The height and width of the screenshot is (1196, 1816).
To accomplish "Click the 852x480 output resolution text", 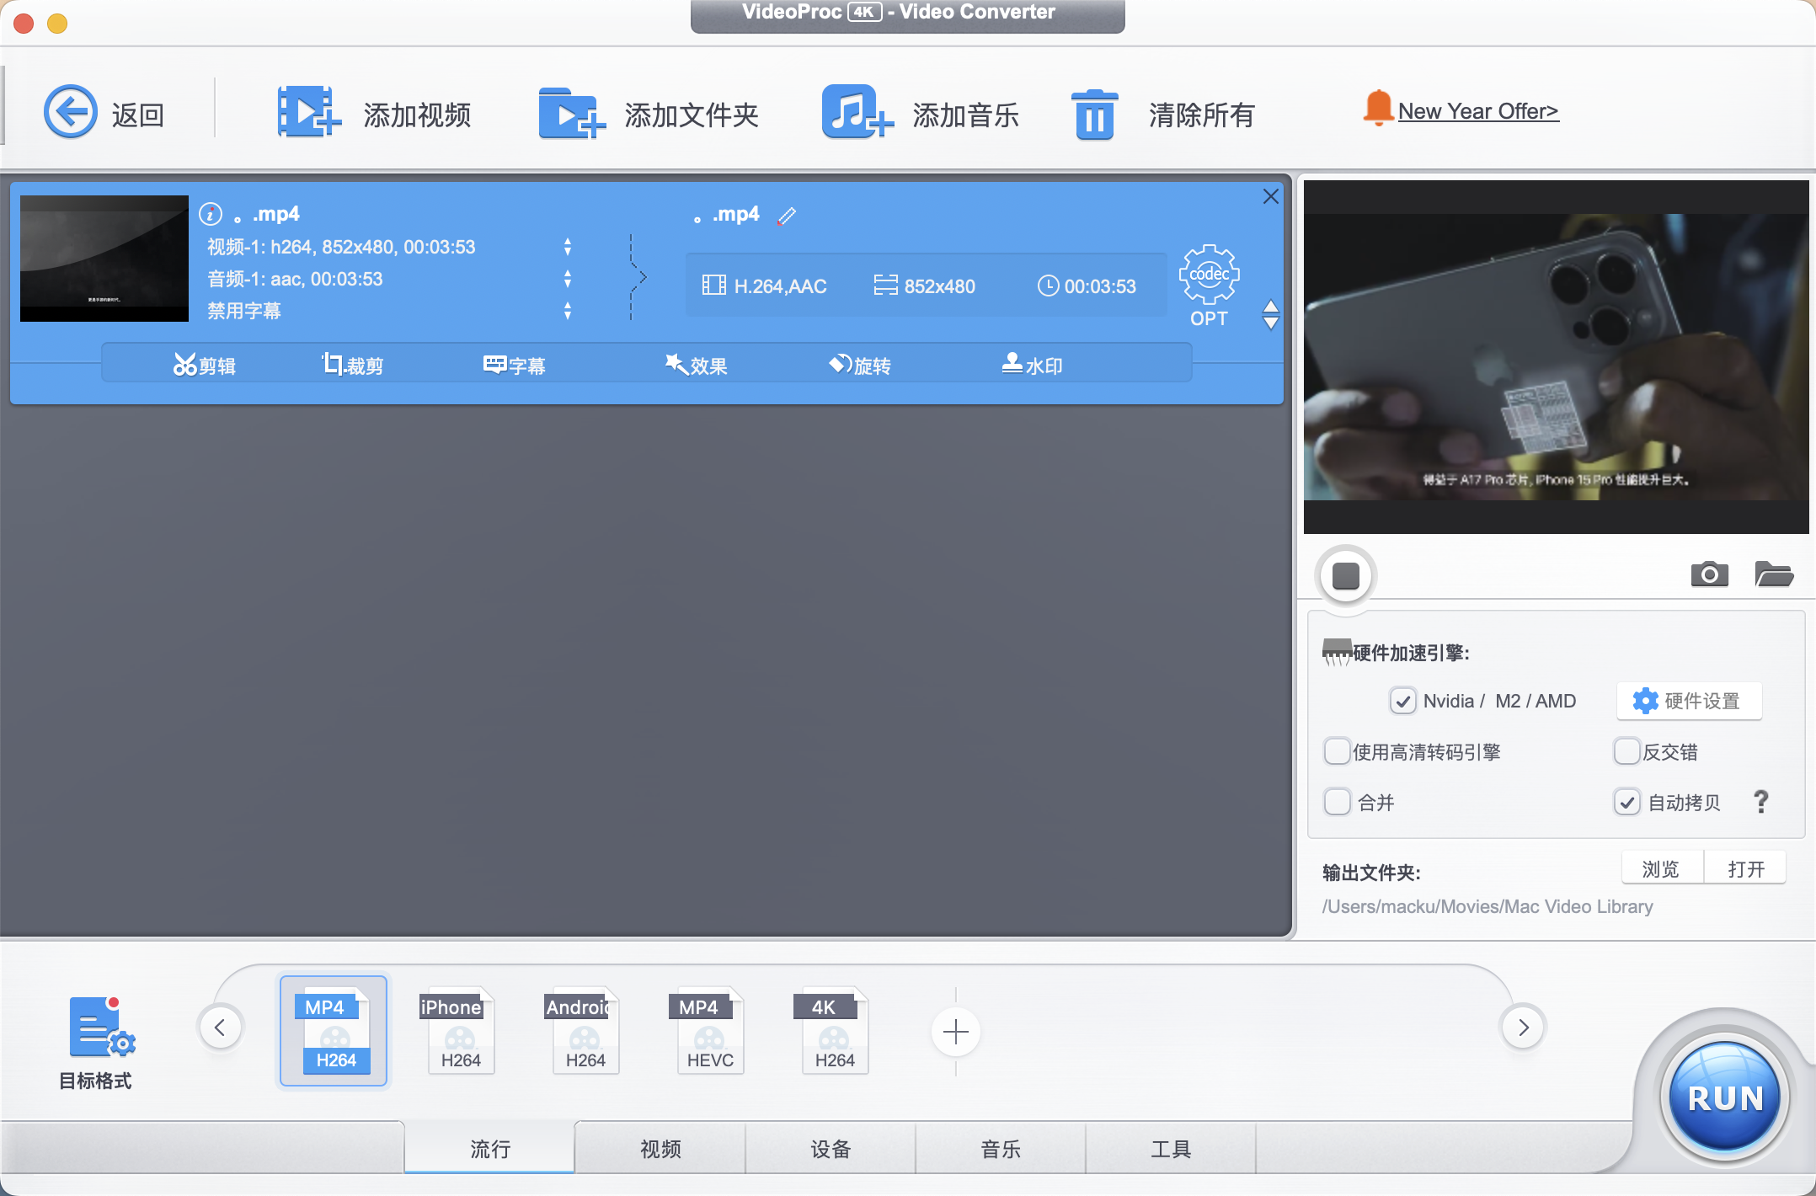I will coord(939,286).
